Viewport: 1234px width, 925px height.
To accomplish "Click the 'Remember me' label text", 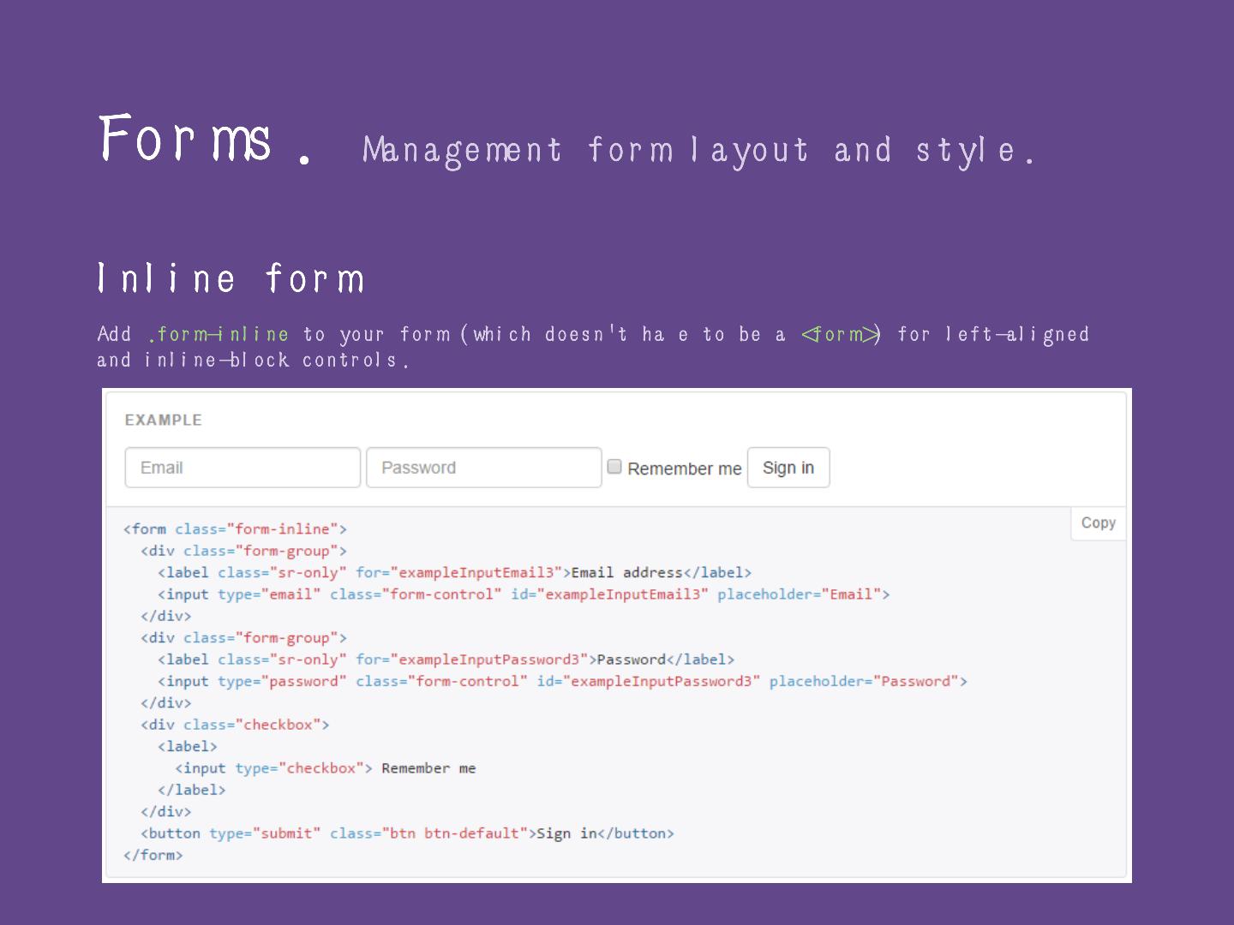I will pyautogui.click(x=684, y=468).
